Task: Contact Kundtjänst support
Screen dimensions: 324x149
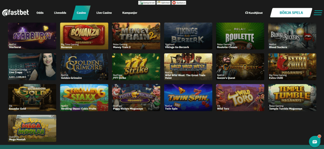Action: point(254,13)
